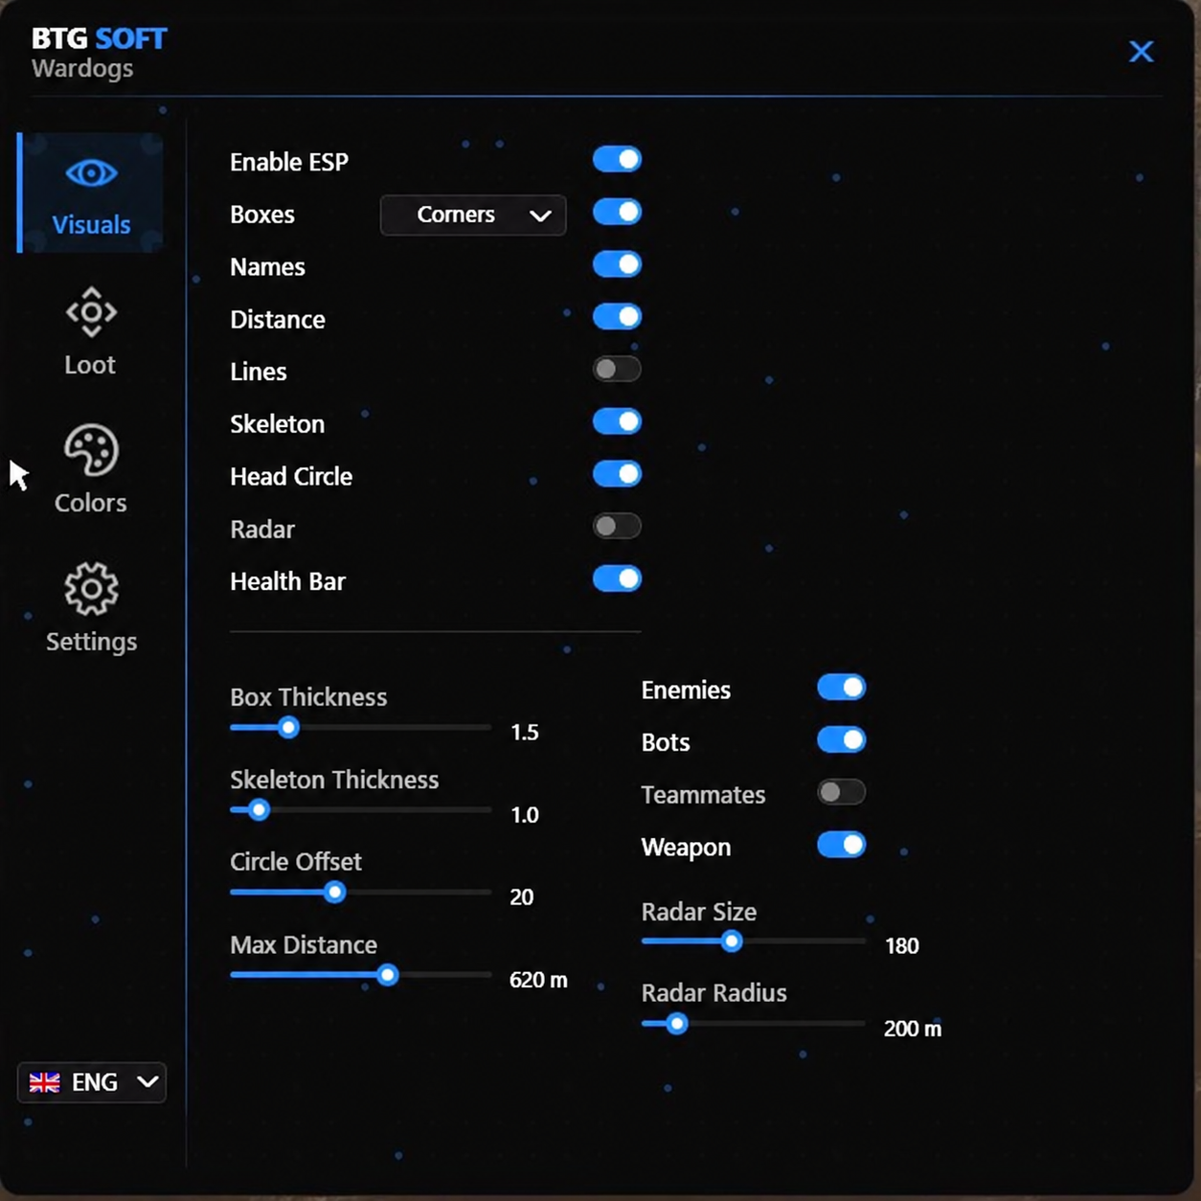Click the Box Thickness slider handle

[x=288, y=728]
